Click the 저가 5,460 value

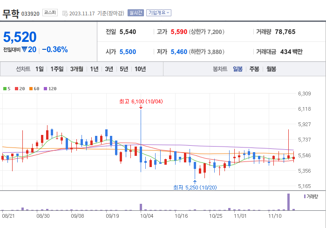(x=179, y=52)
